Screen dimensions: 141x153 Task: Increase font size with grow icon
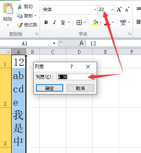pyautogui.click(x=119, y=10)
